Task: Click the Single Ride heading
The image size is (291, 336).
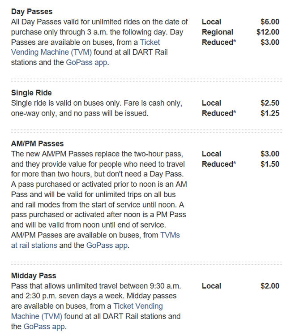Action: click(x=31, y=93)
